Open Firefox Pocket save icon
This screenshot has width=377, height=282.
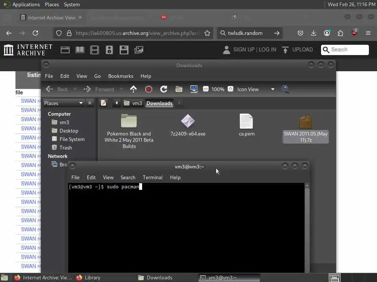[300, 33]
